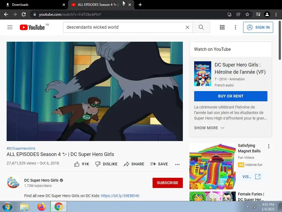Click the video title ALL EPISODES Season 4
This screenshot has height=212, width=282.
(x=60, y=154)
